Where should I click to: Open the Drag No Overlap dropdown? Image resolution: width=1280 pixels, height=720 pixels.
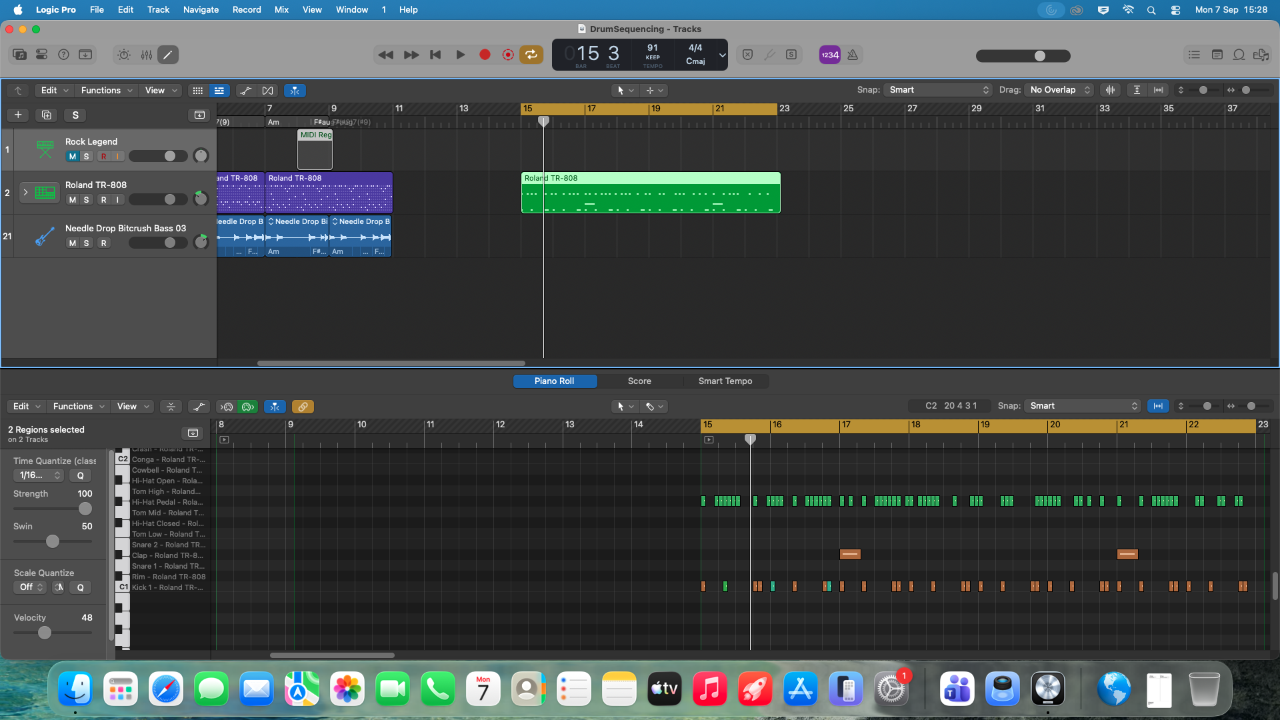click(x=1059, y=90)
